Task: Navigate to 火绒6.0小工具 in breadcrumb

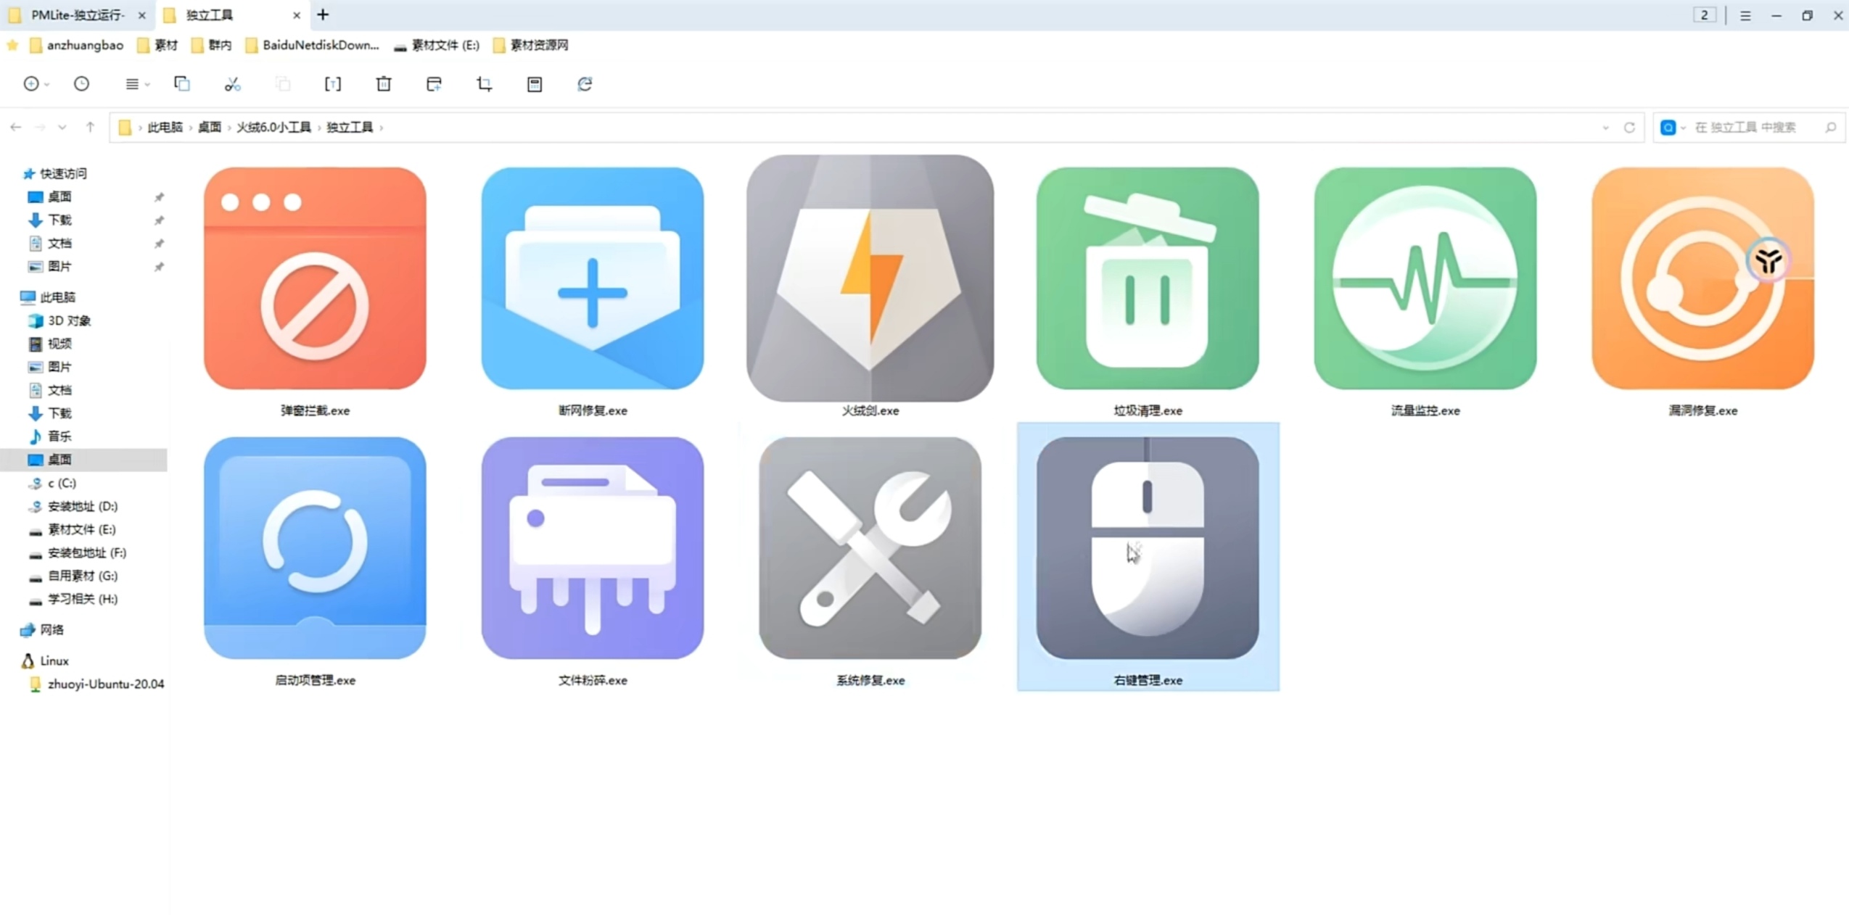Action: point(273,128)
